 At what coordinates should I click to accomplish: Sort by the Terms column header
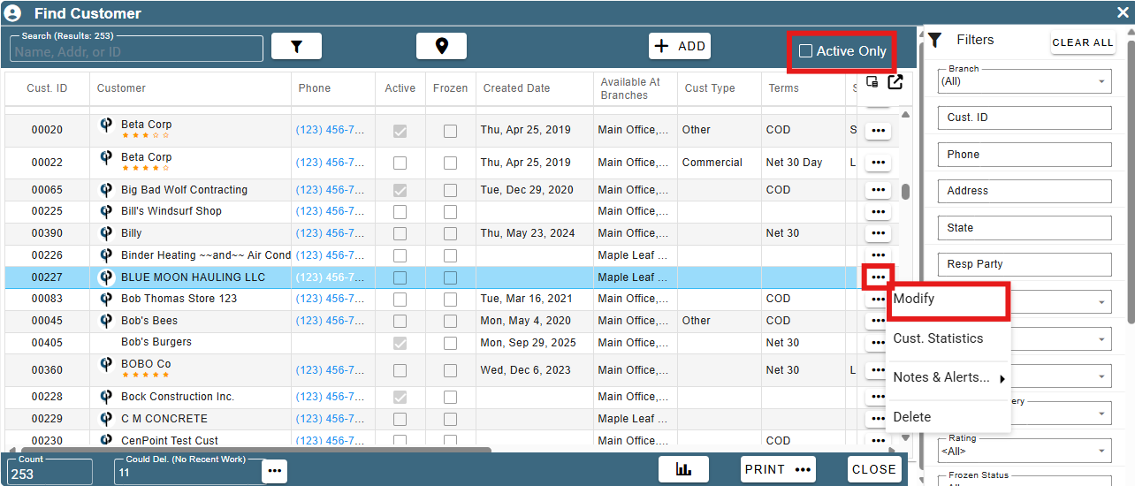coord(783,88)
